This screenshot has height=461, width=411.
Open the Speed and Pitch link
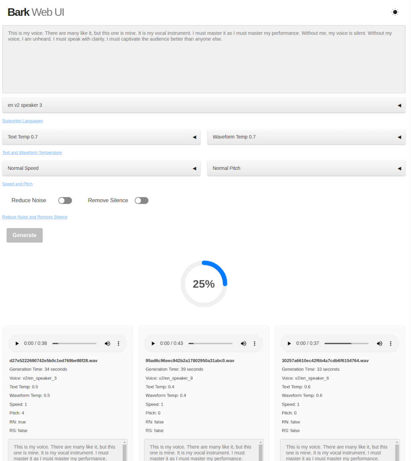17,184
